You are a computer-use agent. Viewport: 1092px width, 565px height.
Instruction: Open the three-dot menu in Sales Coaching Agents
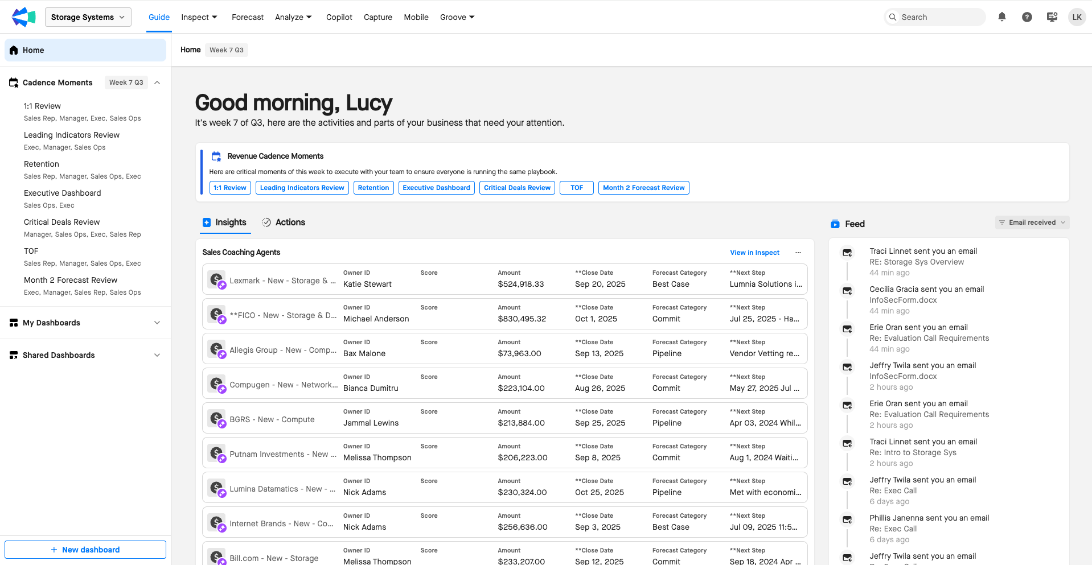click(x=798, y=253)
